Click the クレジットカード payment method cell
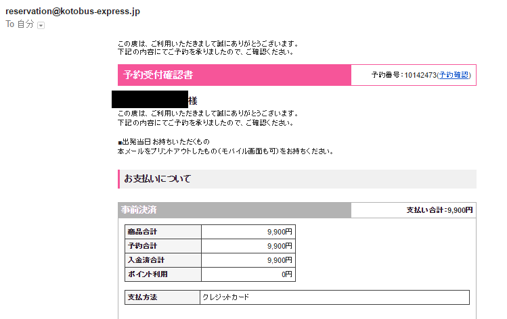The height and width of the screenshot is (319, 507). (334, 297)
